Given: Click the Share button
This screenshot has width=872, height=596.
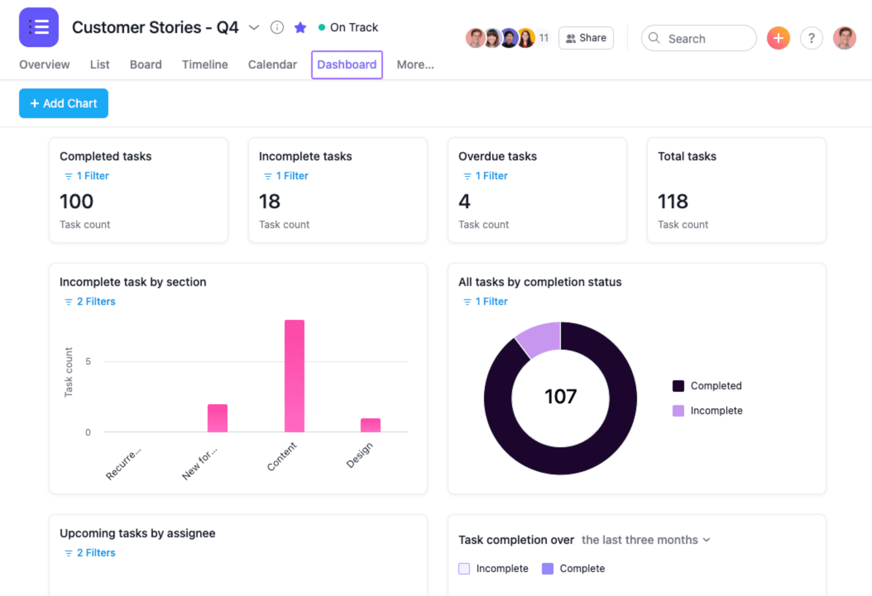Looking at the screenshot, I should point(586,38).
